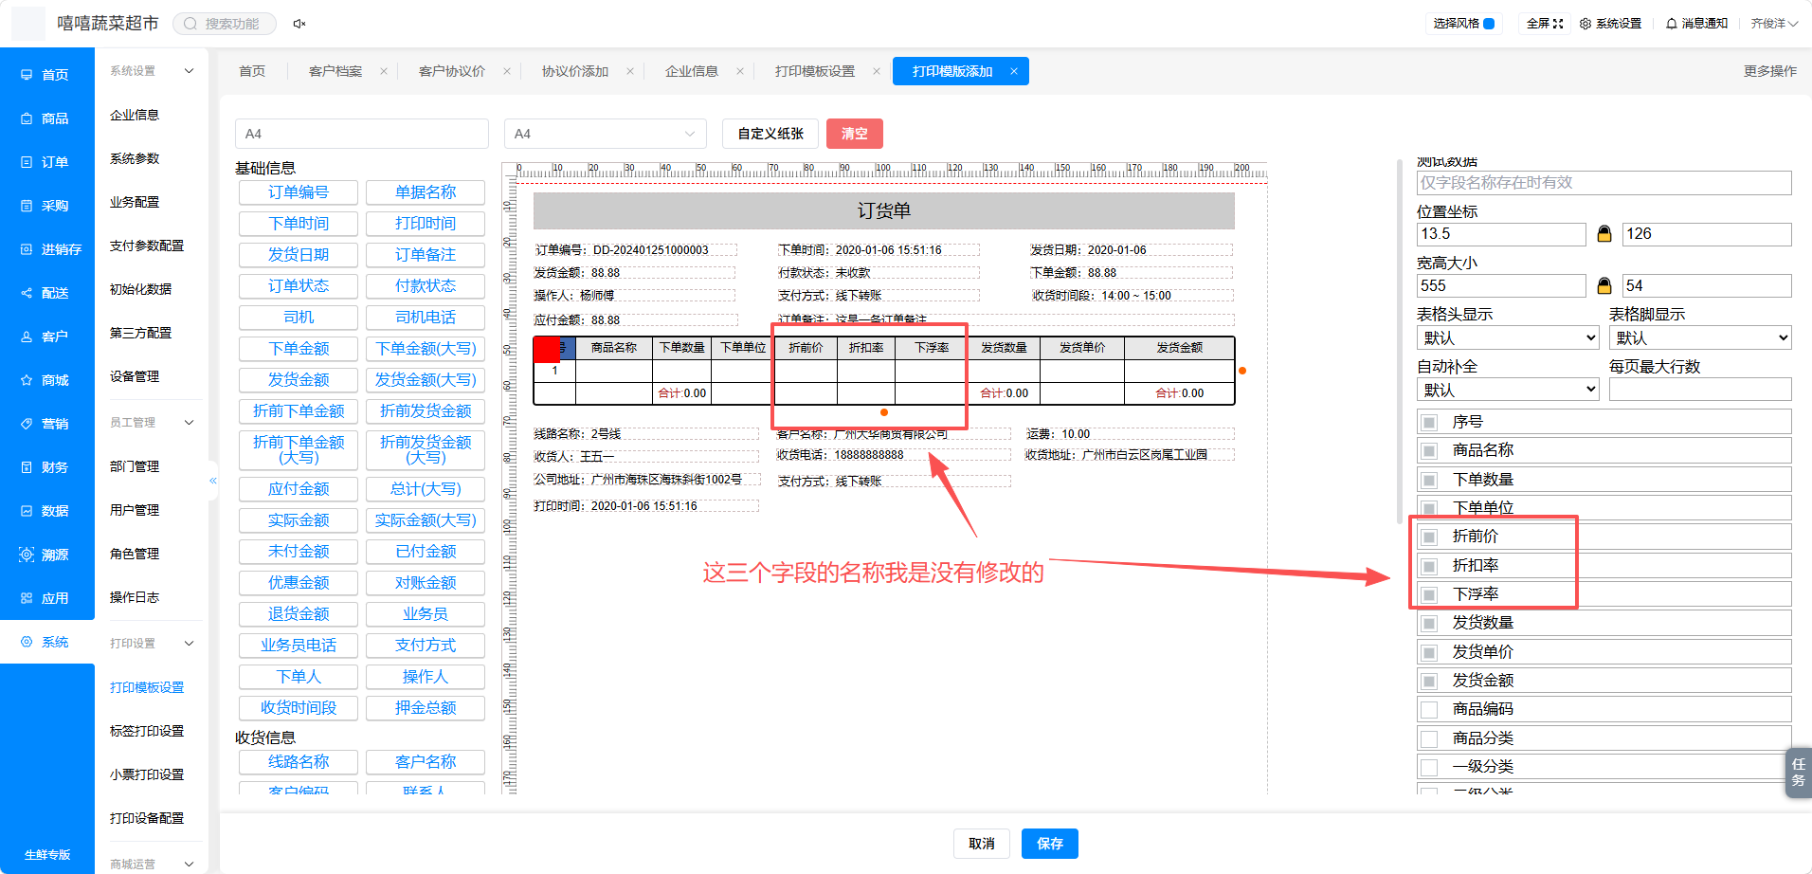Click the speaker icon beside search box
Viewport: 1812px width, 874px height.
(299, 24)
